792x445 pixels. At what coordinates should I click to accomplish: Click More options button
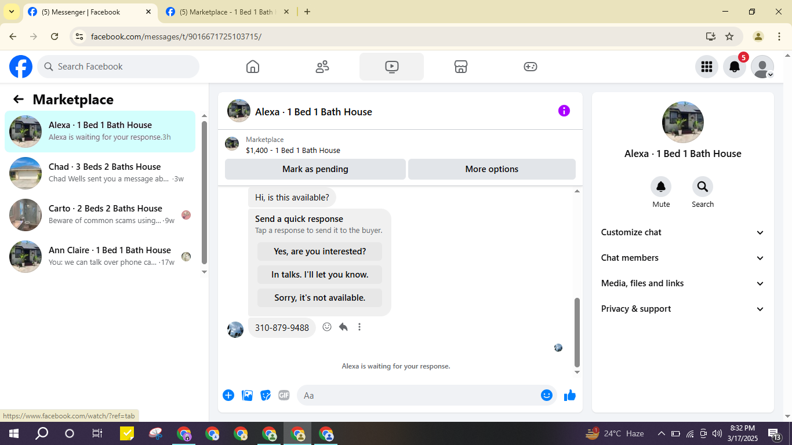[x=492, y=169]
